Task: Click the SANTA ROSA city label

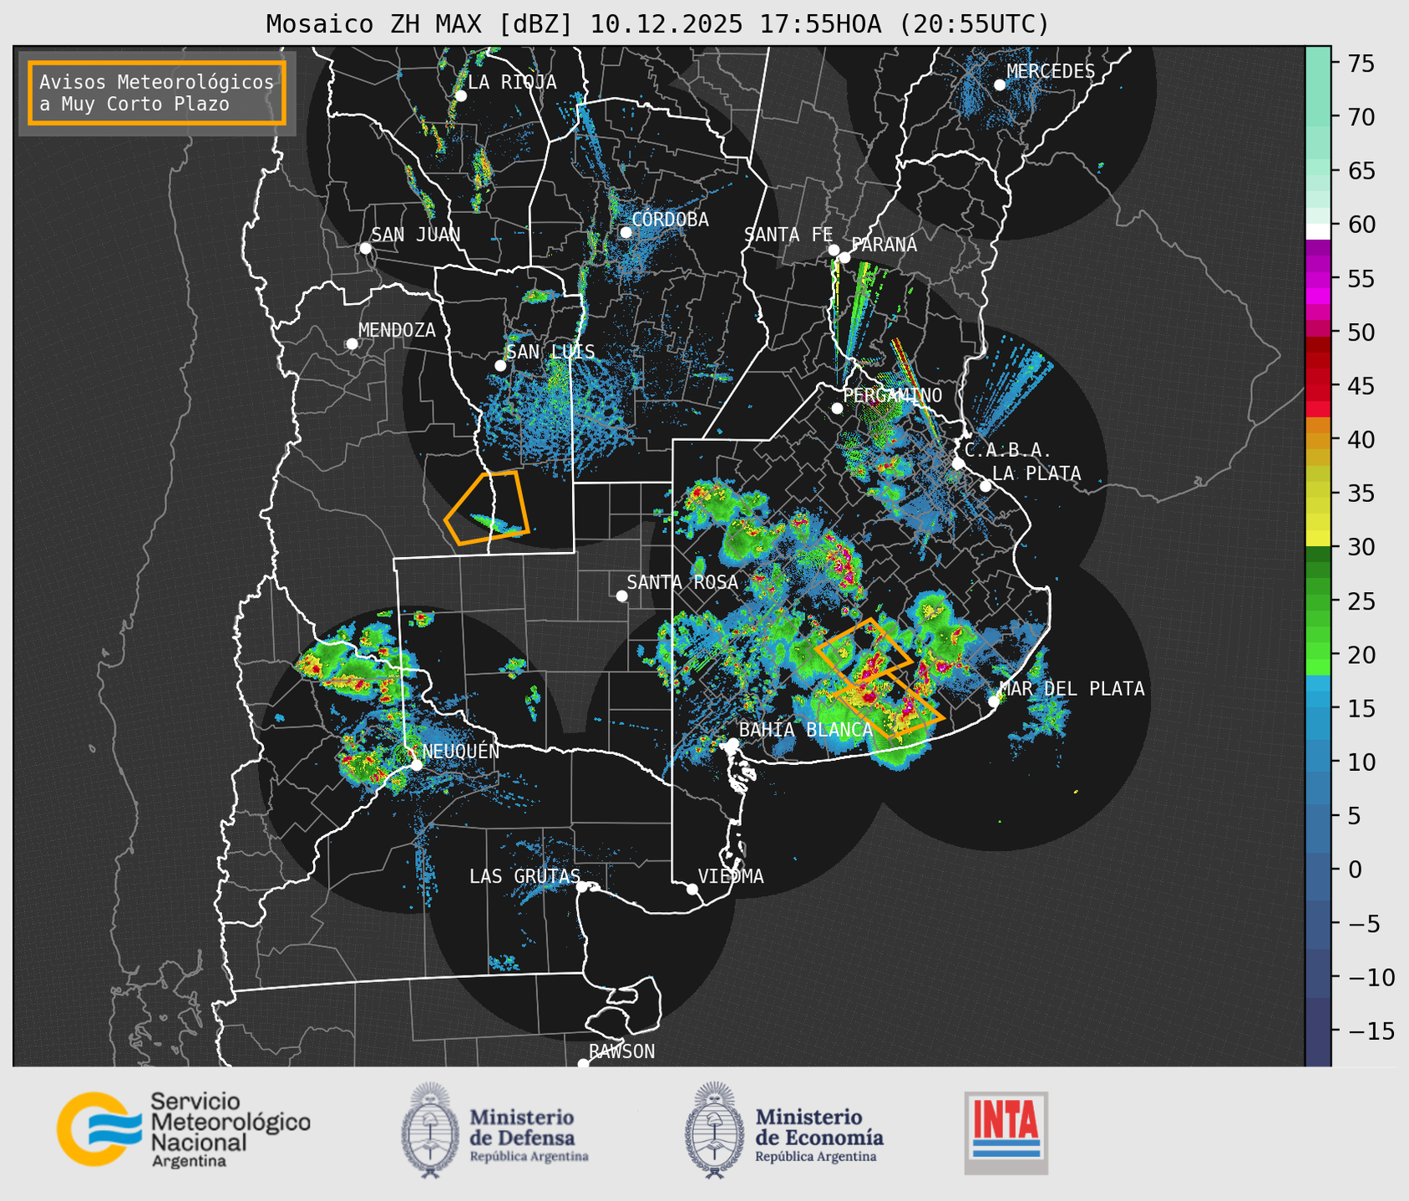Action: tap(682, 582)
